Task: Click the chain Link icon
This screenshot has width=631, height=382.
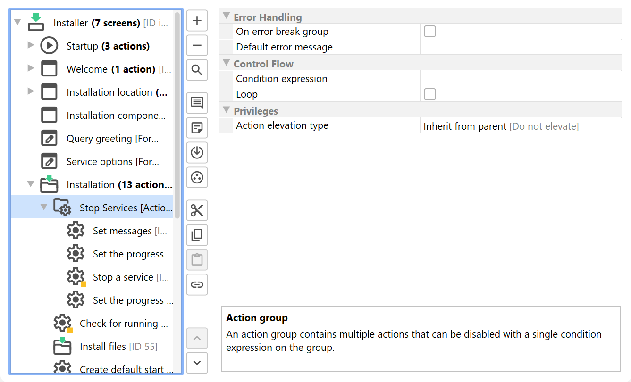Action: (x=197, y=284)
